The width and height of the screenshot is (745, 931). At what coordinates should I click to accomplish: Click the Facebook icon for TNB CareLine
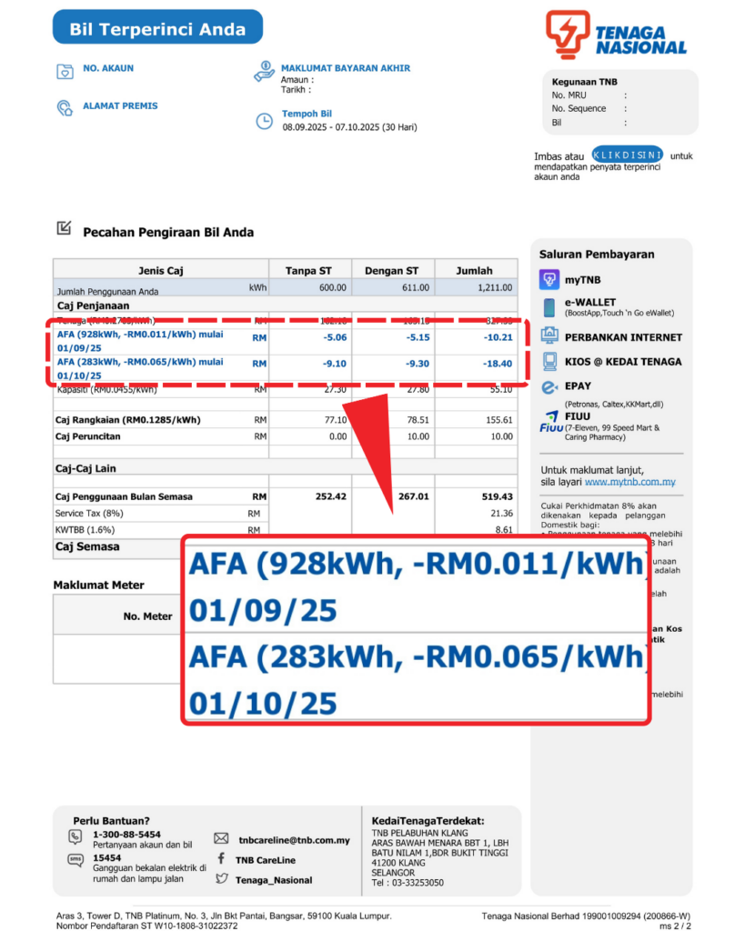tap(221, 859)
